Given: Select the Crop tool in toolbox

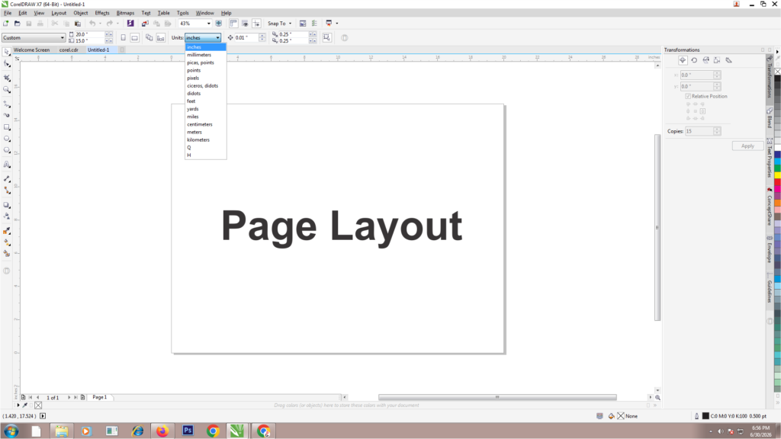Looking at the screenshot, I should pyautogui.click(x=6, y=78).
